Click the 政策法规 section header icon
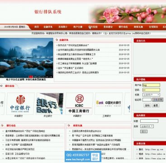166x163 pixels. [x=69, y=125]
